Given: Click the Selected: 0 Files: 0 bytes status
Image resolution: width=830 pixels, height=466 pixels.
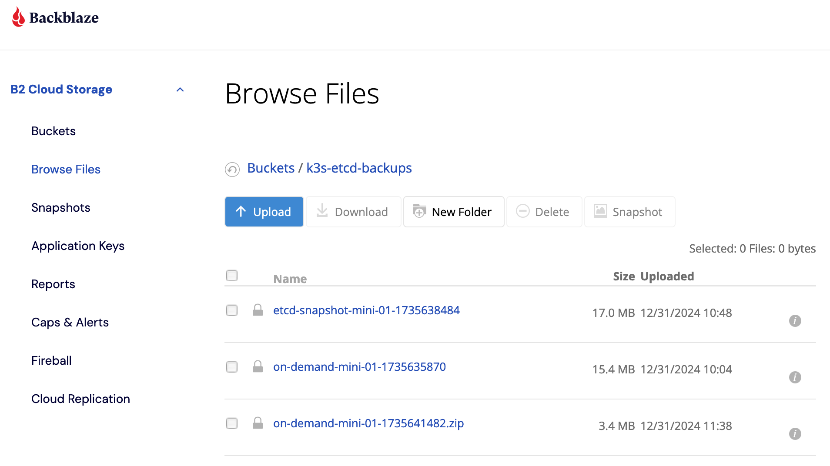Looking at the screenshot, I should [x=752, y=248].
